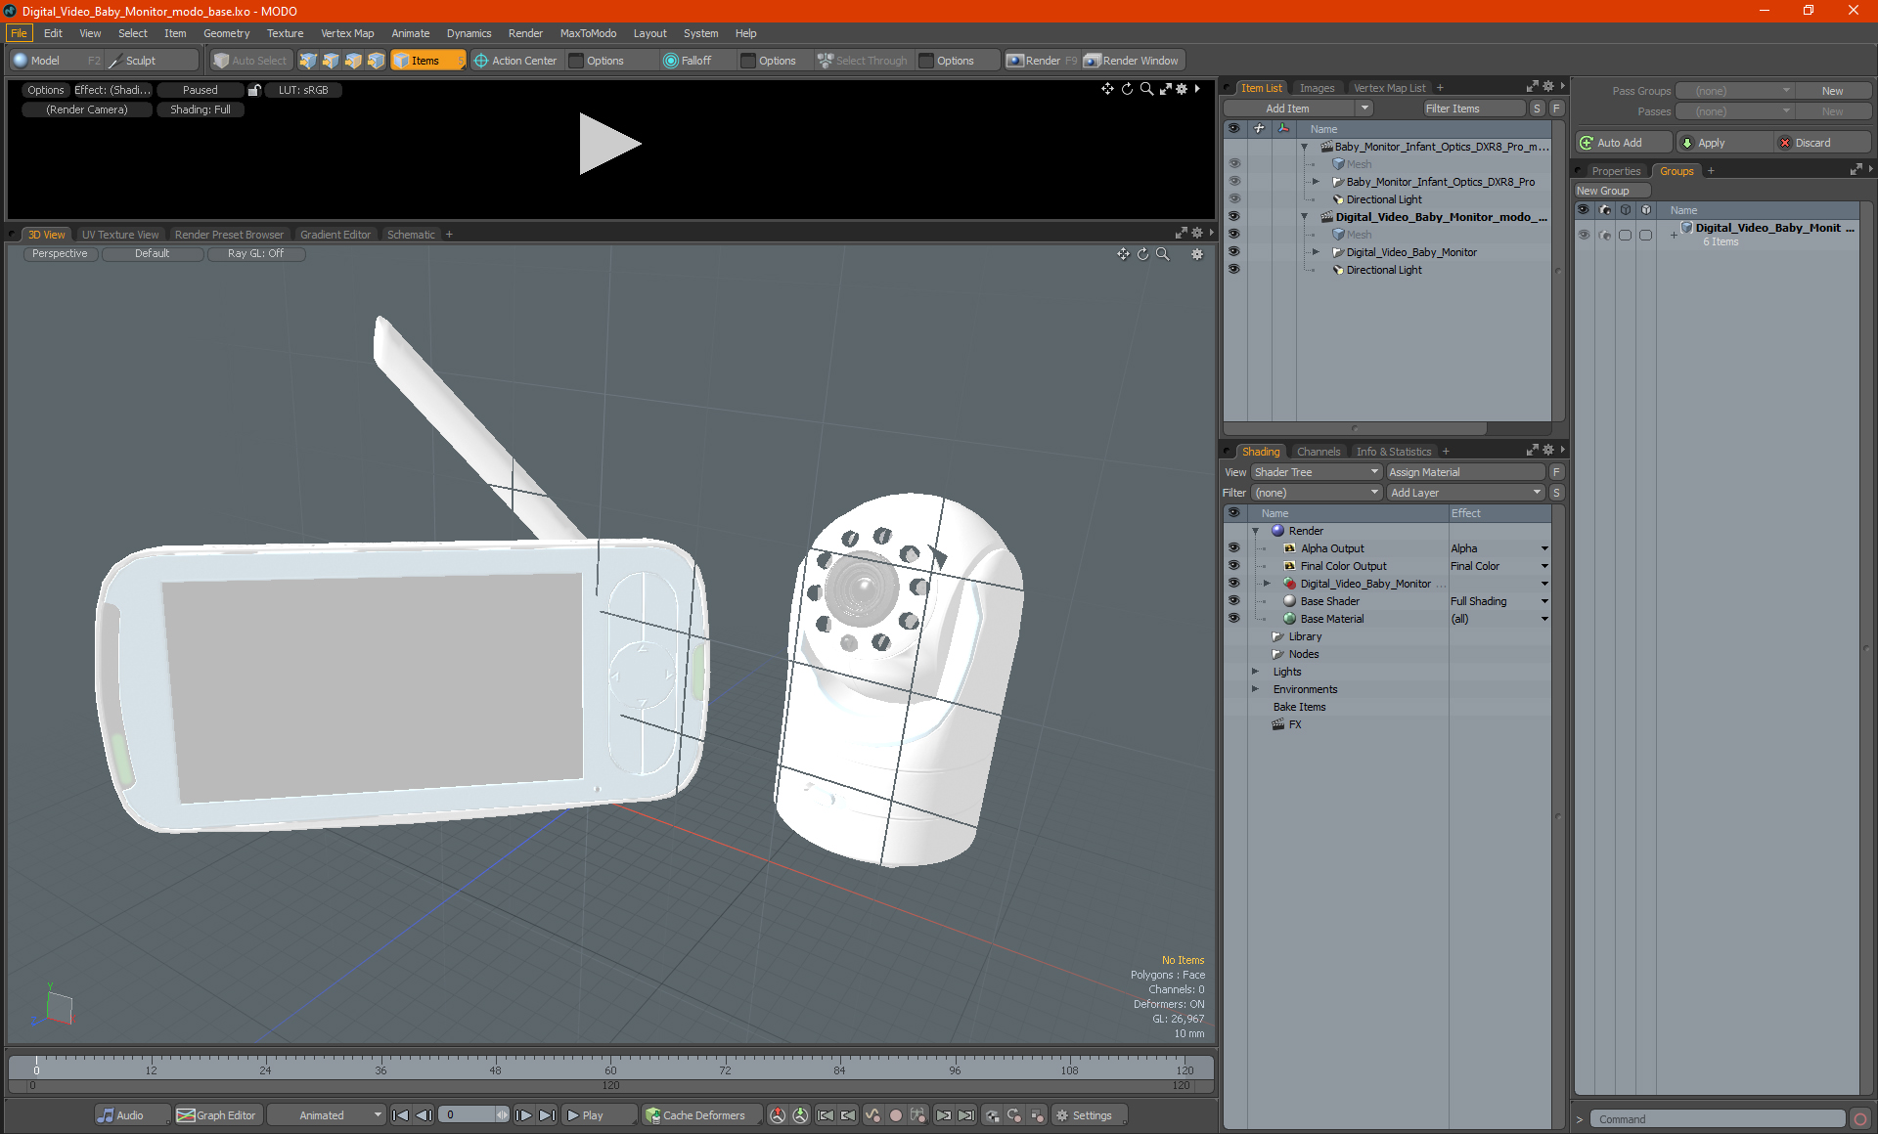
Task: Open render preview settings gear
Action: [1182, 89]
